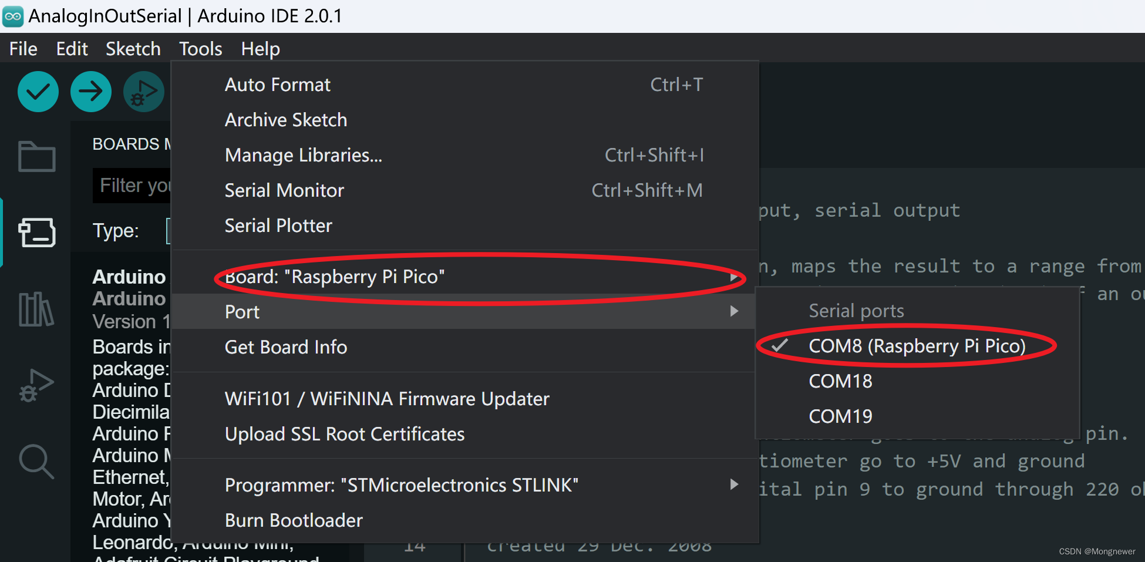Start the Debug toolbar button
The height and width of the screenshot is (562, 1145).
[x=144, y=92]
